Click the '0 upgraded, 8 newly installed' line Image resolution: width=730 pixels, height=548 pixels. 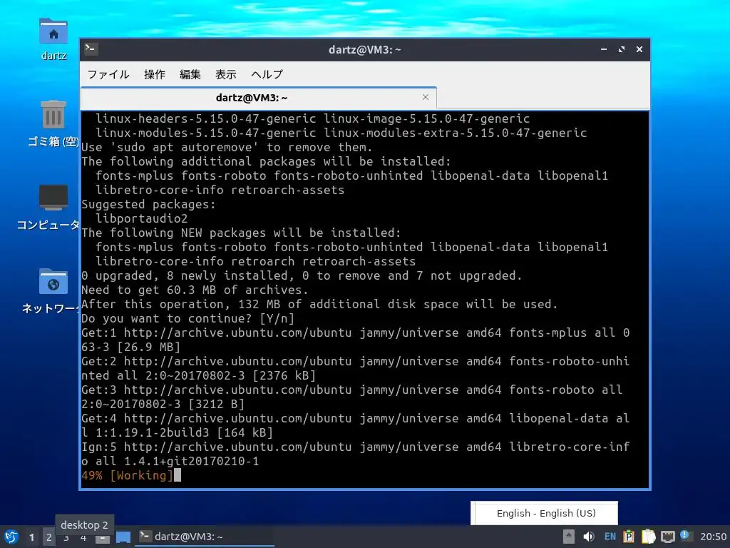click(x=302, y=276)
